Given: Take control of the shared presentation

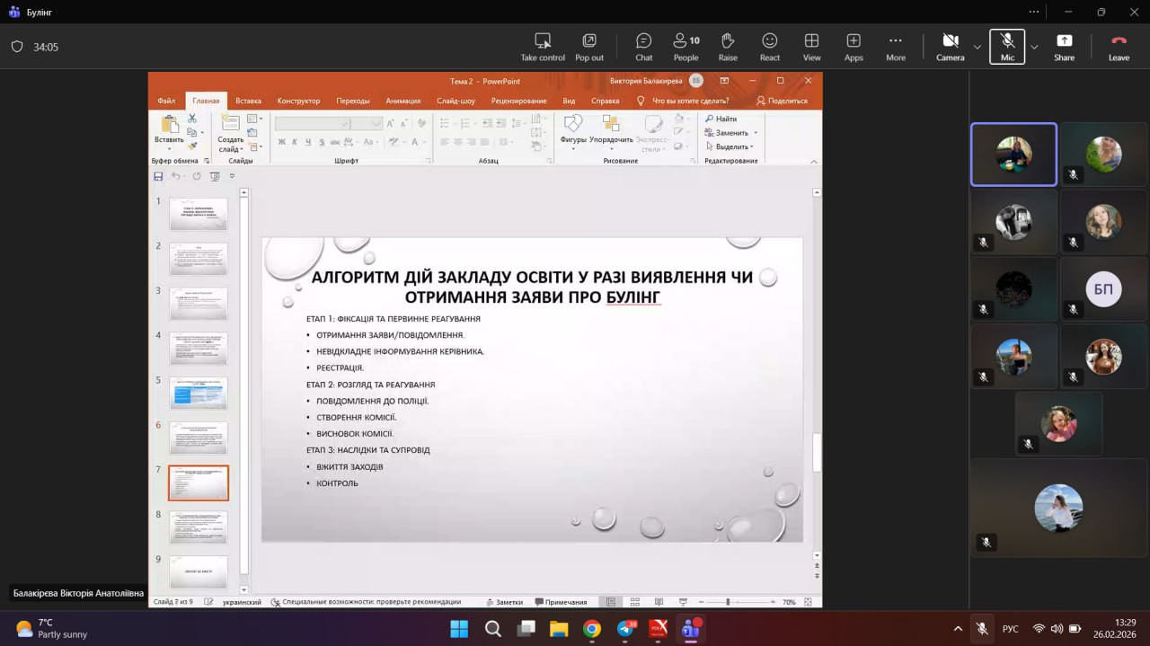Looking at the screenshot, I should [543, 47].
